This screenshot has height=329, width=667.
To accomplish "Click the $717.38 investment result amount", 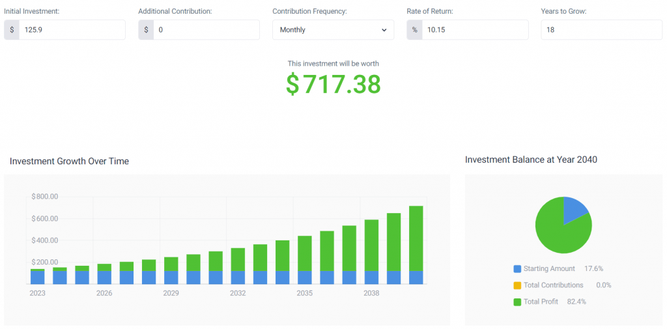I will [333, 85].
